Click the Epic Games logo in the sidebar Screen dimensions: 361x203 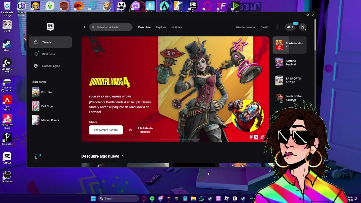click(50, 27)
